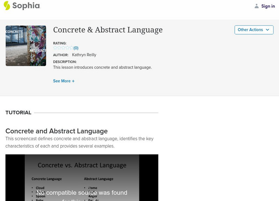Click the first rating star
279x201 pixels.
pos(55,48)
